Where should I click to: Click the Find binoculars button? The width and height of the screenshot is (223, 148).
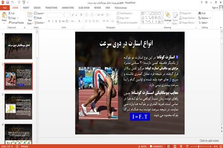202,13
